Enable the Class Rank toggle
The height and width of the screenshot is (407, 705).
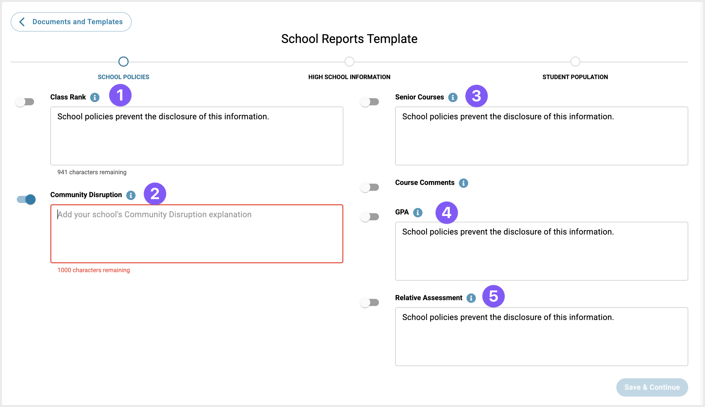[x=25, y=102]
